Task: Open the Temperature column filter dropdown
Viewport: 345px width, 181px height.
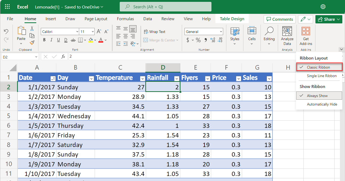Action: [142, 78]
